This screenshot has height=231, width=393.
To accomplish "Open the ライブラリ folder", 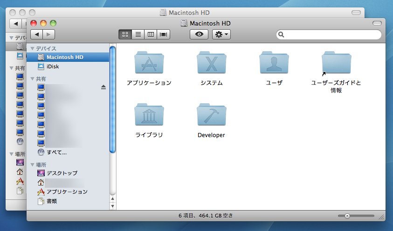I will tap(149, 114).
